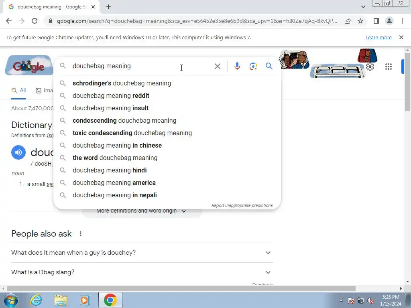
Task: Launch Internet Explorer from taskbar
Action: [36, 300]
